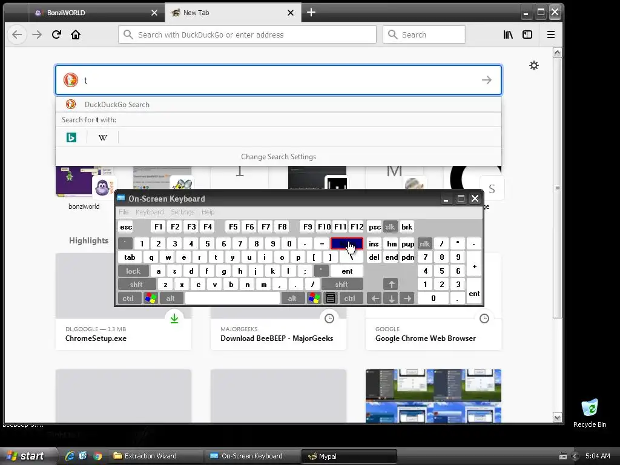The width and height of the screenshot is (620, 465).
Task: Click the psc print screen key
Action: pyautogui.click(x=374, y=227)
